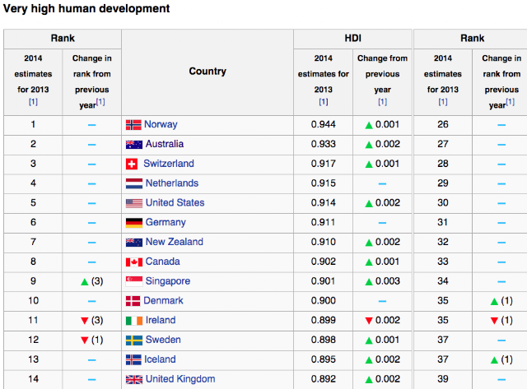Viewport: 527px width, 389px height.
Task: Click red down arrow in right rank Ireland row
Action: click(494, 321)
